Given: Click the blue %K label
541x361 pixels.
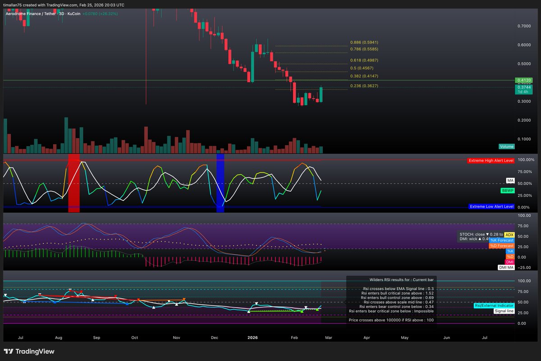Looking at the screenshot, I should [510, 251].
